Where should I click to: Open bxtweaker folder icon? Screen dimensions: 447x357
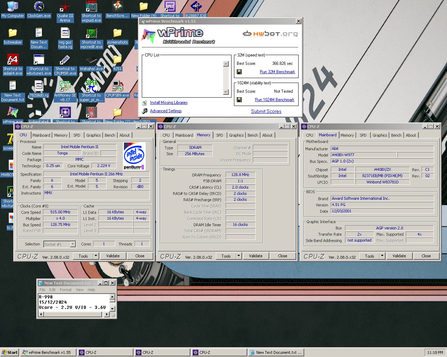click(x=13, y=37)
